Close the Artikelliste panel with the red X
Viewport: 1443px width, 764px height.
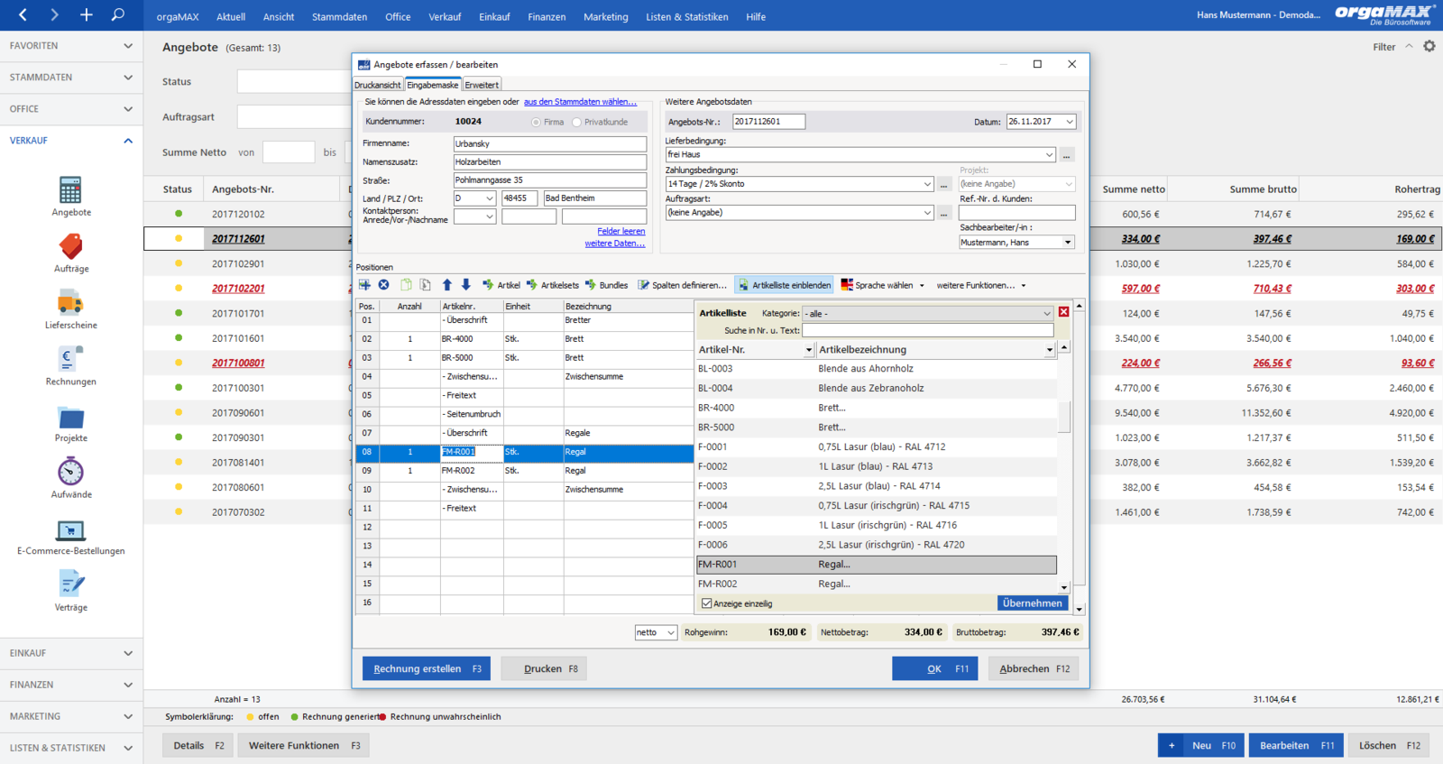pos(1064,312)
